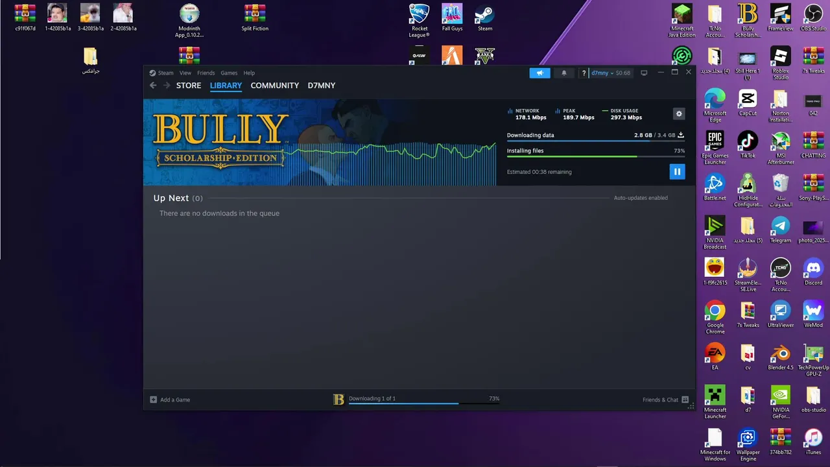
Task: Select the NVIDIA Broadcast shortcut
Action: tap(715, 232)
